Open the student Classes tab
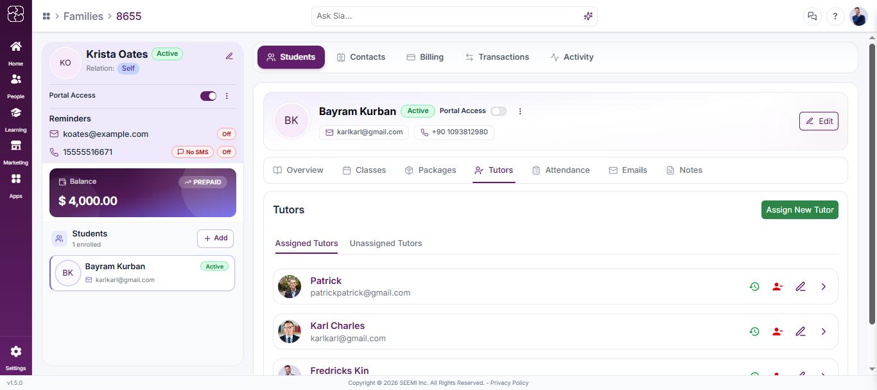 [364, 170]
